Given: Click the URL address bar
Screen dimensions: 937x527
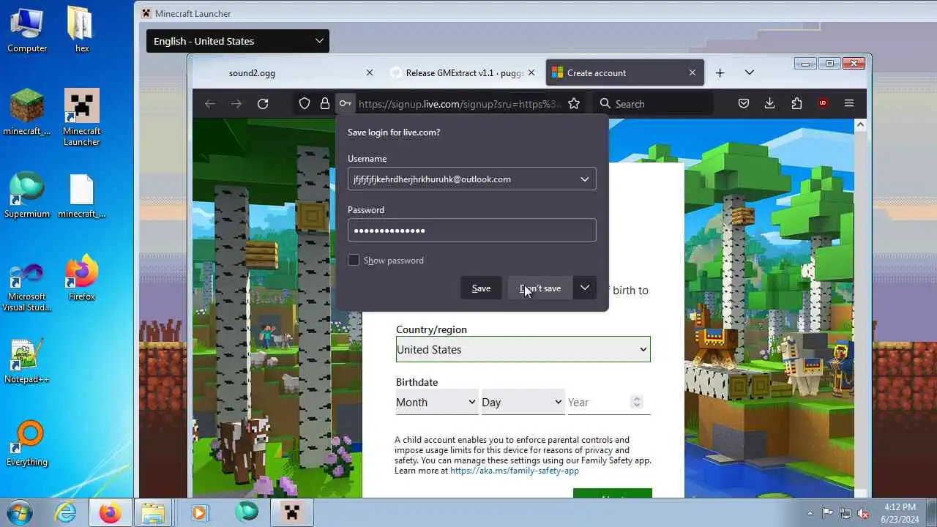Looking at the screenshot, I should point(460,104).
